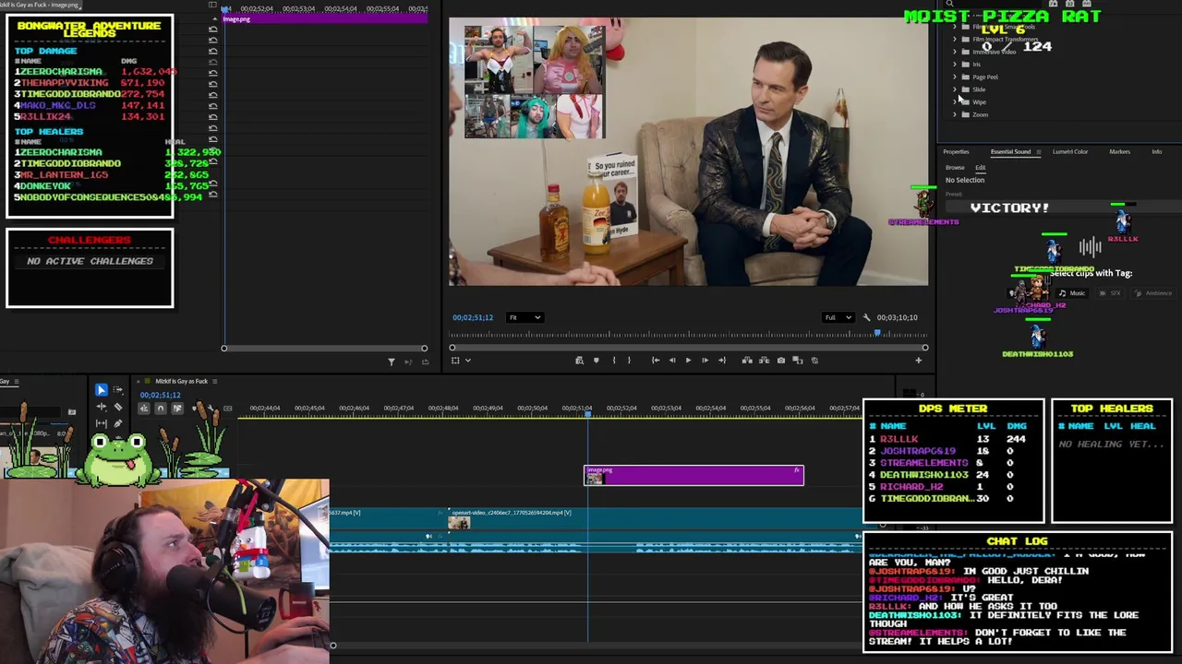Export frame with camera icon
The height and width of the screenshot is (664, 1182).
click(781, 361)
